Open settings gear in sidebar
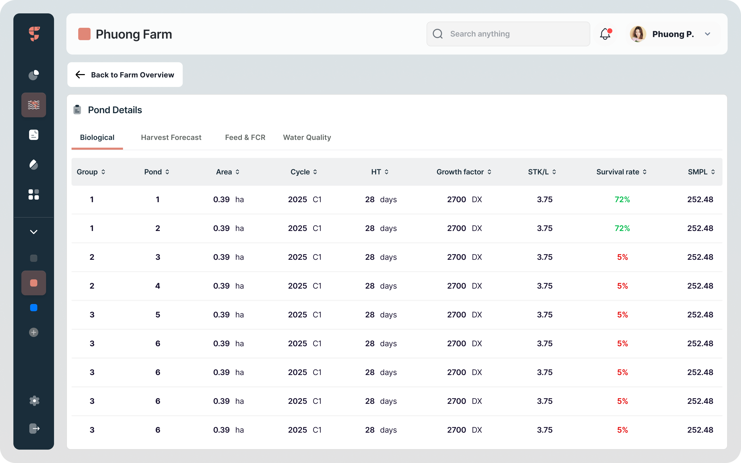Screen dimensions: 741x463 (x=34, y=400)
